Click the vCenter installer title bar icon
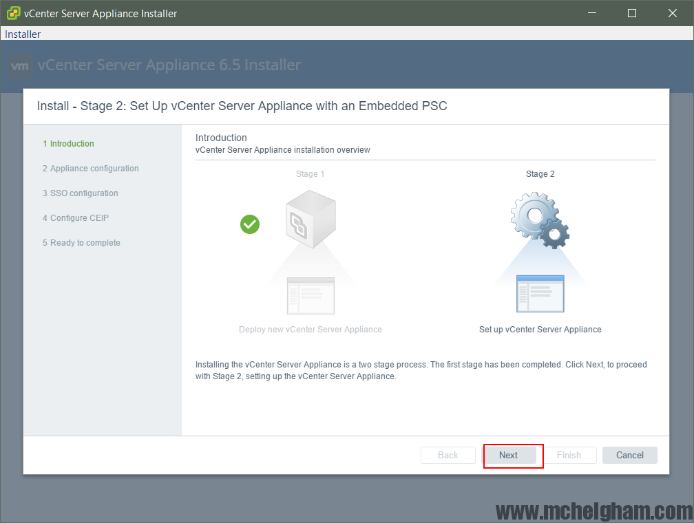Screen dimensions: 694x523 pos(13,13)
